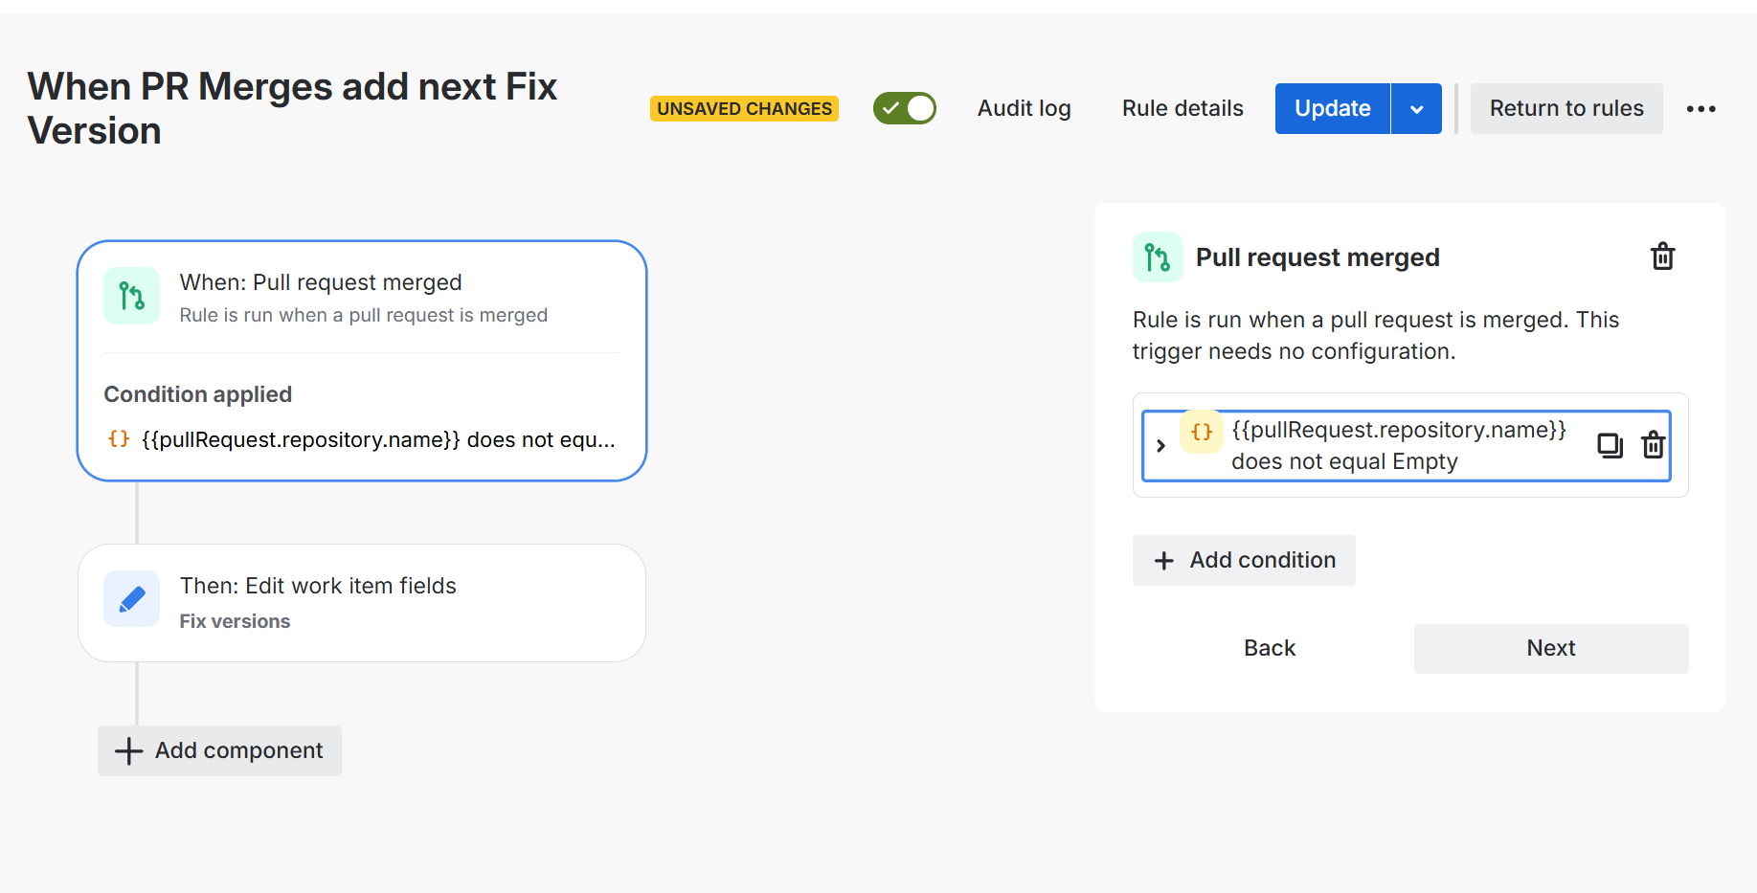The image size is (1757, 893).
Task: Open the Audit log tab
Action: click(1024, 109)
